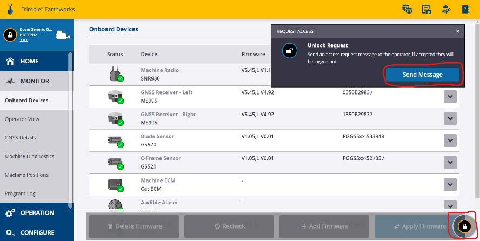480x241 pixels.
Task: Click the Machine Radio SNR930 device icon
Action: pos(116,74)
